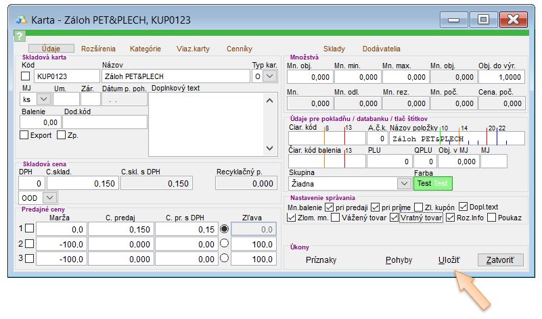Expand the OOD dropdown under DPH
Screen dimensions: 542x319
coord(49,197)
